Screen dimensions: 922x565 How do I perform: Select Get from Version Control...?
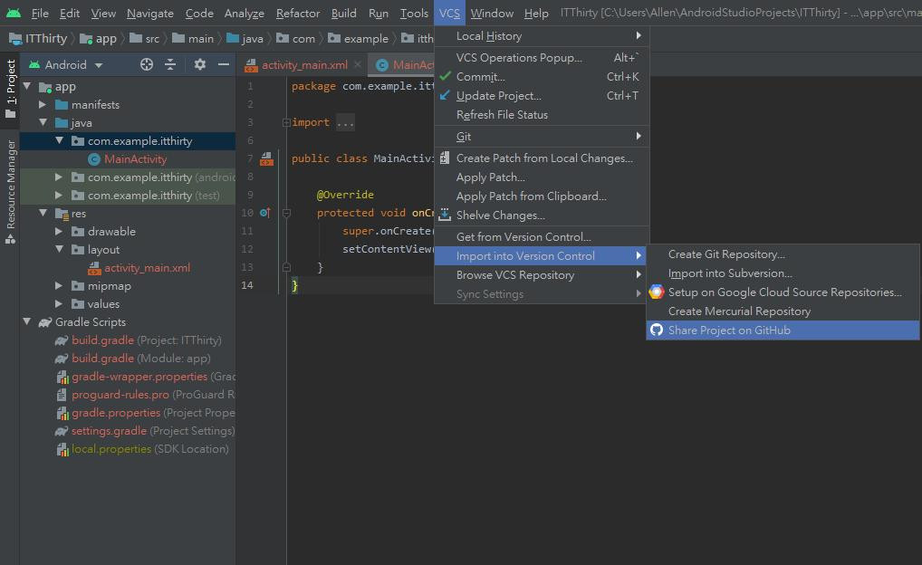point(542,237)
